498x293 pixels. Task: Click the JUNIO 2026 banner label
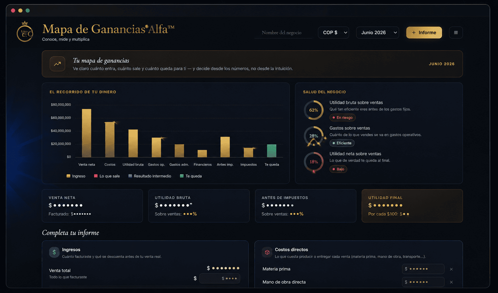tap(442, 64)
